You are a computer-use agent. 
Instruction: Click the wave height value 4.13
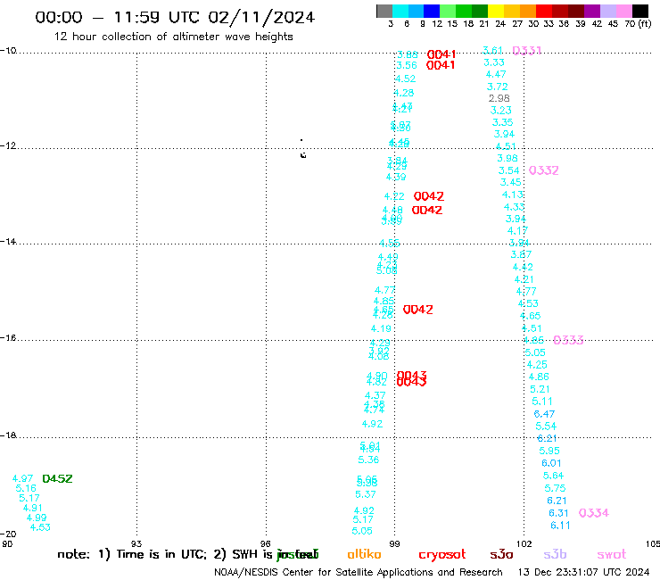(x=513, y=195)
